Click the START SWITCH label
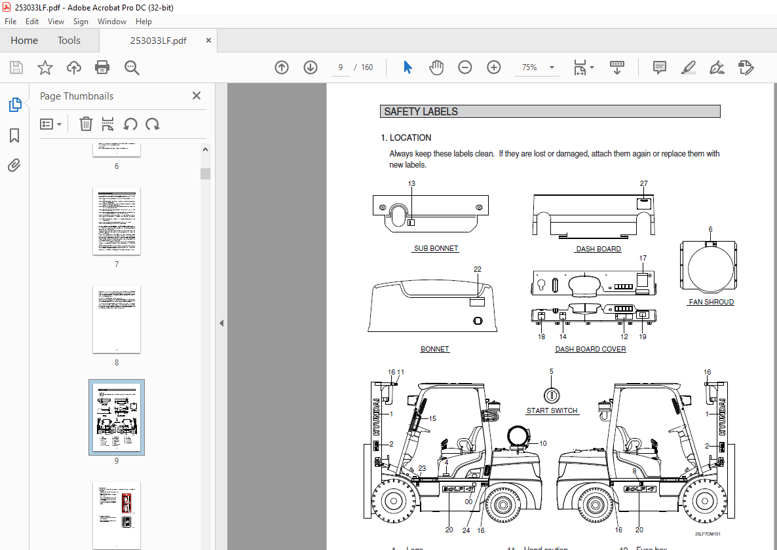 coord(552,411)
